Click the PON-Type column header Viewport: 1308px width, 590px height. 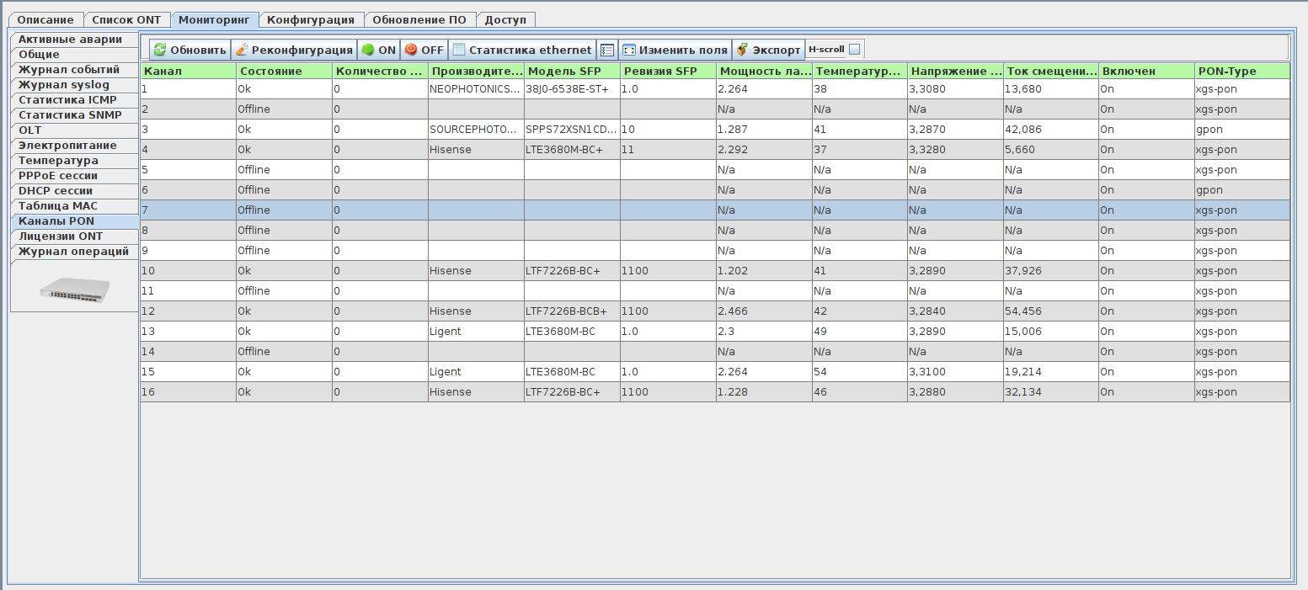click(1241, 72)
